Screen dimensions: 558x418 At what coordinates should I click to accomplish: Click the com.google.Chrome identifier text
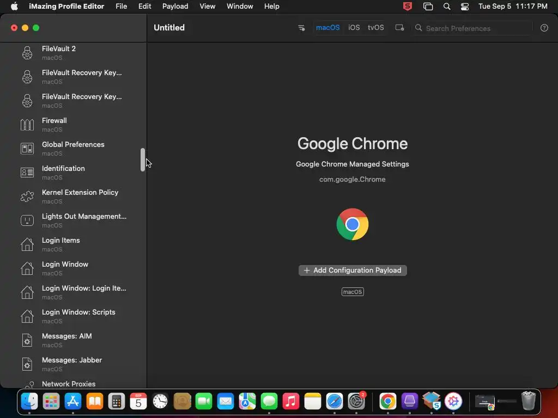point(353,180)
